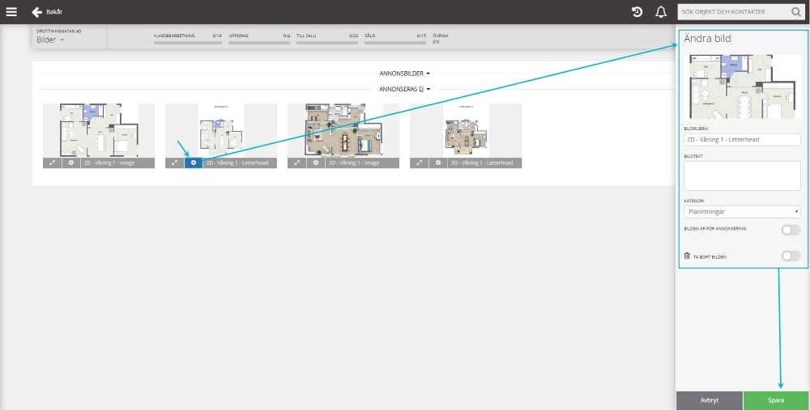Image resolution: width=810 pixels, height=410 pixels.
Task: Click the Bildtext text area
Action: pyautogui.click(x=742, y=175)
